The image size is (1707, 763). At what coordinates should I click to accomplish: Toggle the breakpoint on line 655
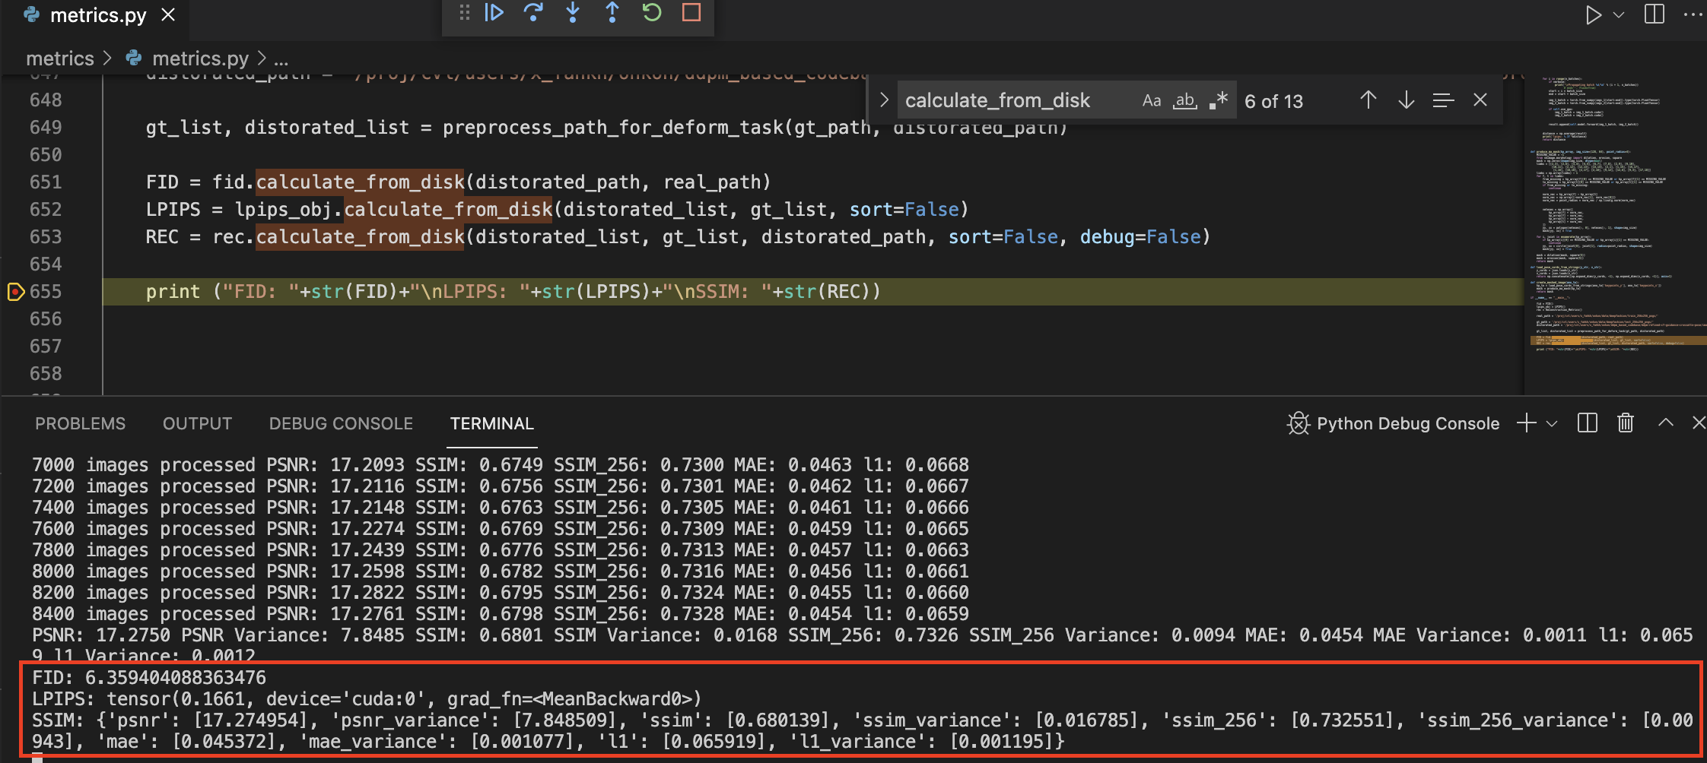point(15,291)
